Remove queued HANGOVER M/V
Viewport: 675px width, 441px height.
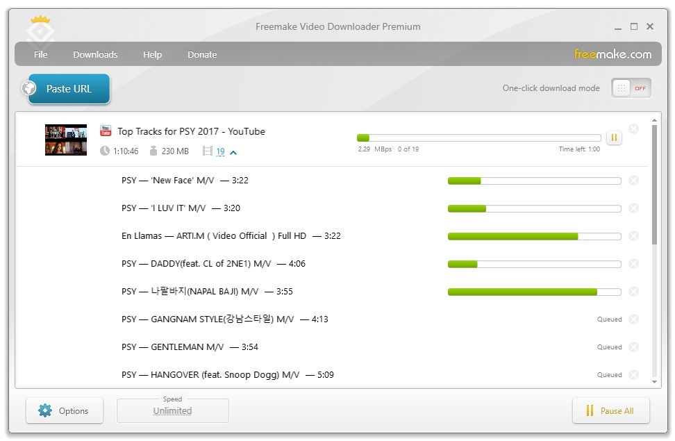tap(633, 375)
